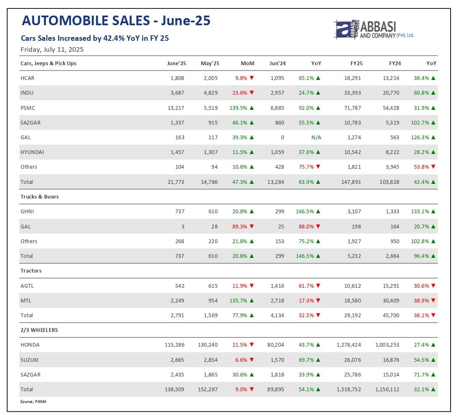Image resolution: width=456 pixels, height=419 pixels.
Task: Select the 'MTL' row label
Action: pyautogui.click(x=26, y=300)
